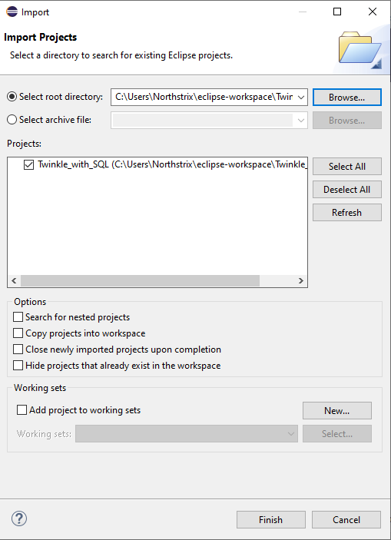Click Deselect All projects button

click(x=347, y=190)
